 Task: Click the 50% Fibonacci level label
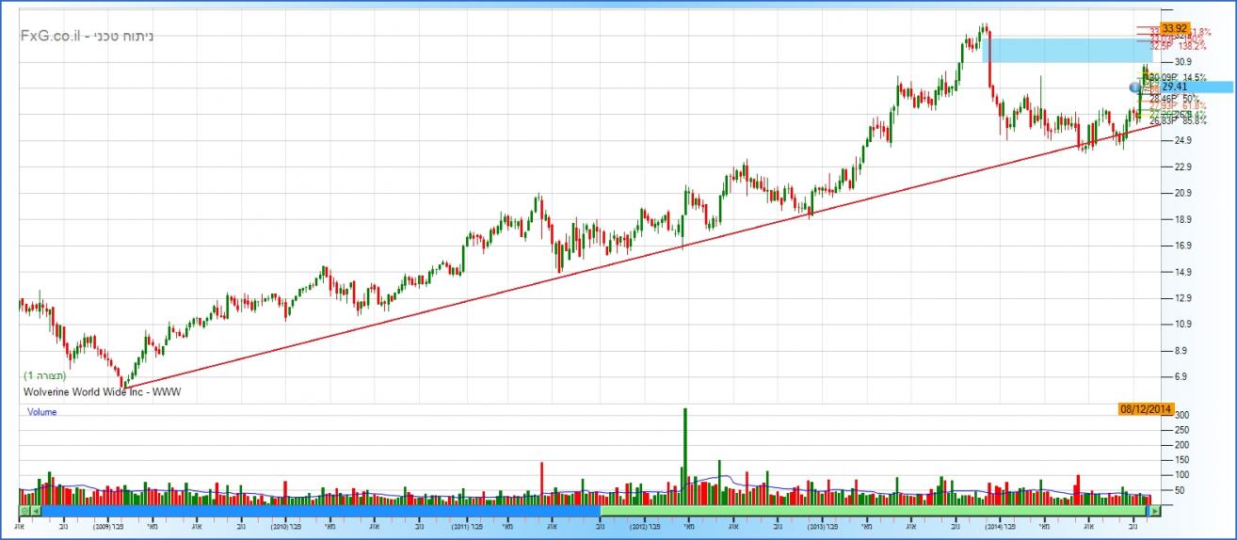tap(1189, 98)
